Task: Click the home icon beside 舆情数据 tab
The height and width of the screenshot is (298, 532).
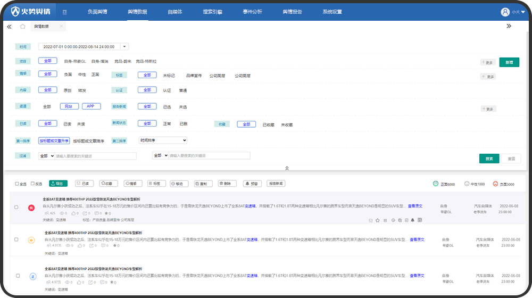Action: [22, 26]
